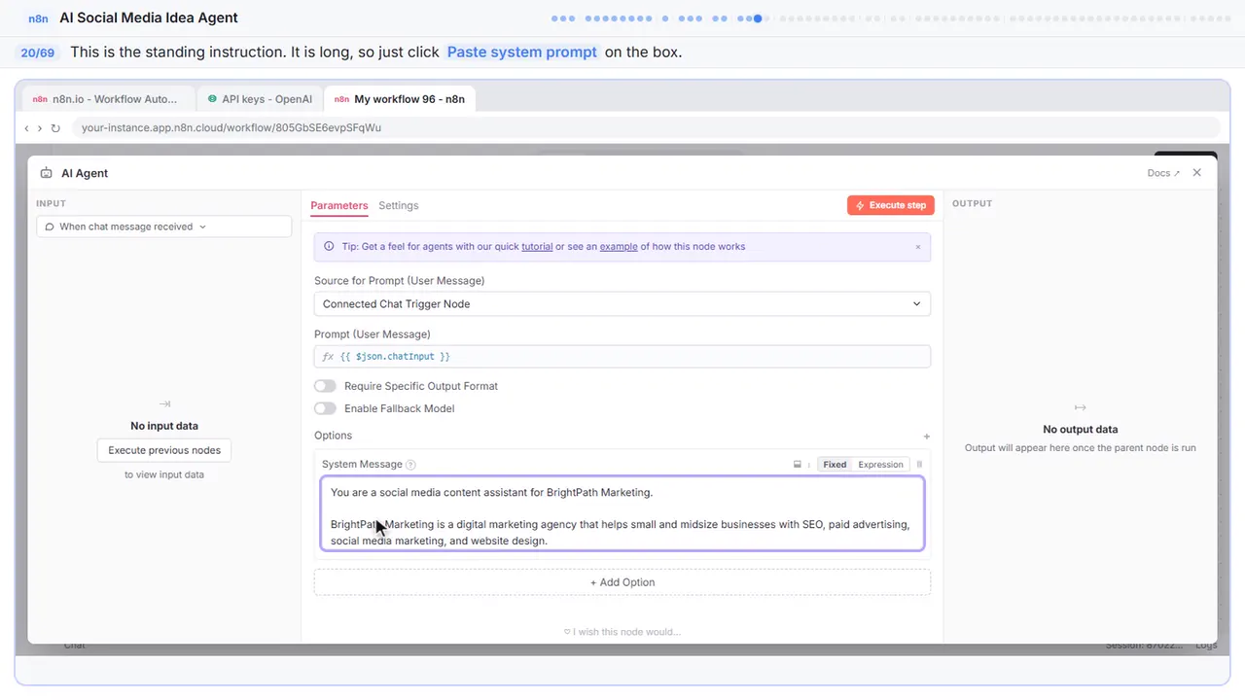
Task: Click the chat icon in the input trigger selector
Action: pyautogui.click(x=50, y=227)
